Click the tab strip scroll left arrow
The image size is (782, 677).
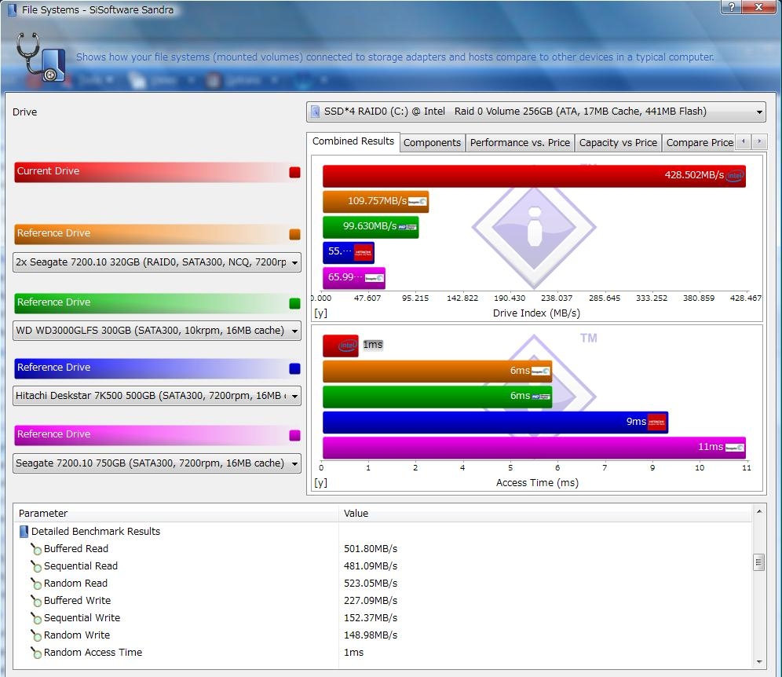743,141
